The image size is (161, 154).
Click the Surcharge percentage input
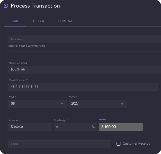(x=75, y=127)
